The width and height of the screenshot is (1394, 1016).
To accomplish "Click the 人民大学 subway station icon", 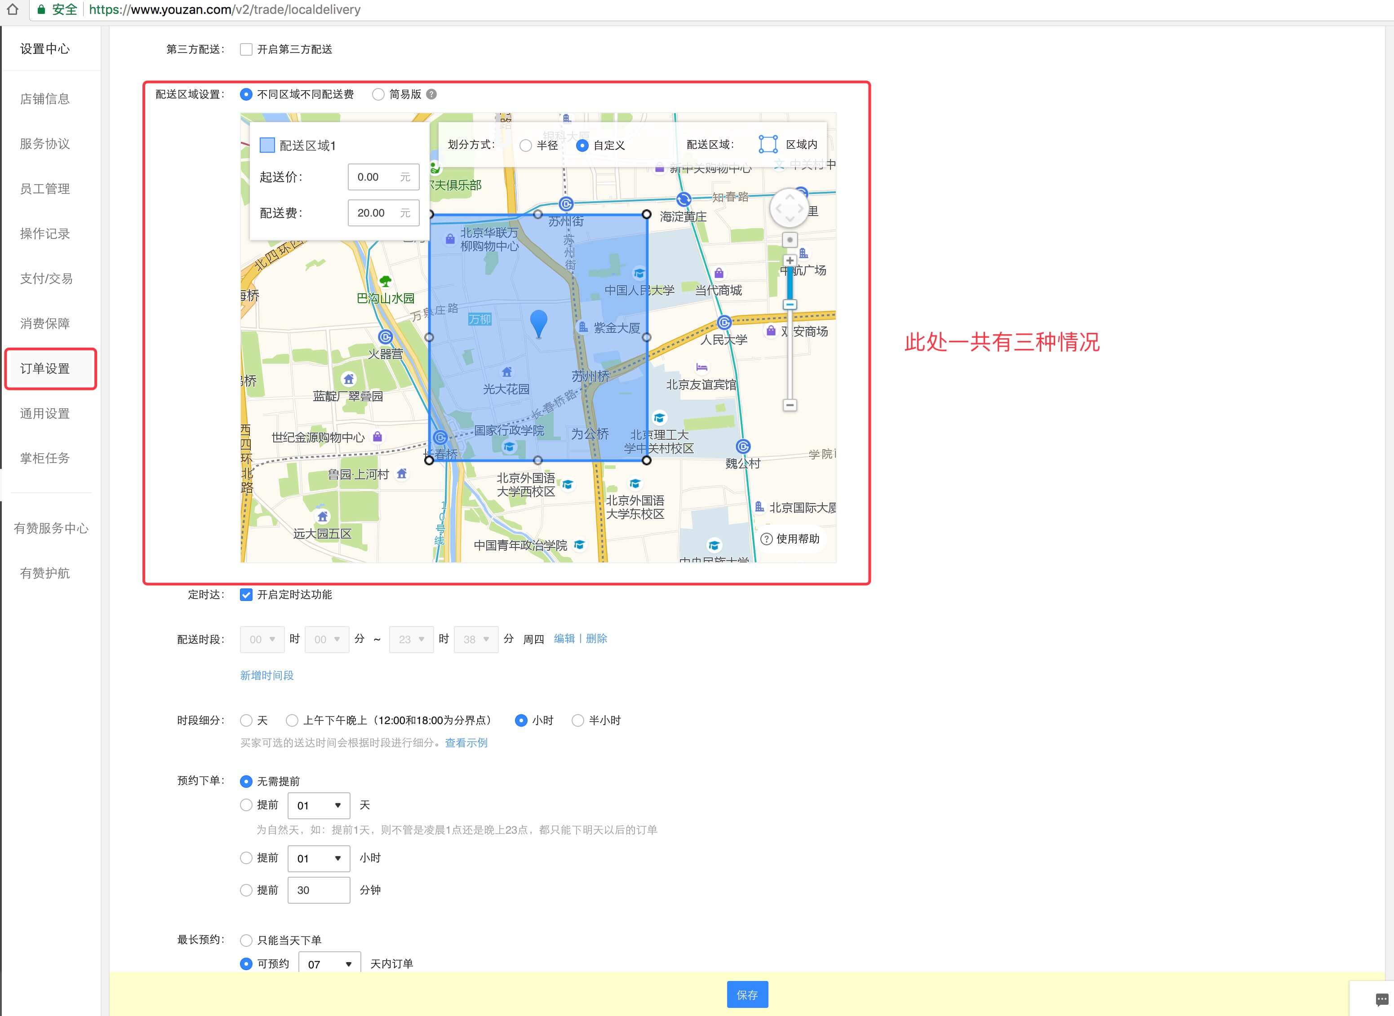I will click(724, 323).
